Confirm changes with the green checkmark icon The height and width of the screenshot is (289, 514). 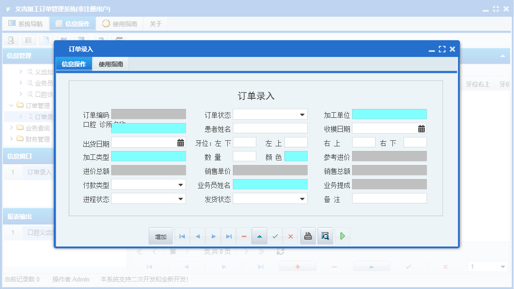275,236
